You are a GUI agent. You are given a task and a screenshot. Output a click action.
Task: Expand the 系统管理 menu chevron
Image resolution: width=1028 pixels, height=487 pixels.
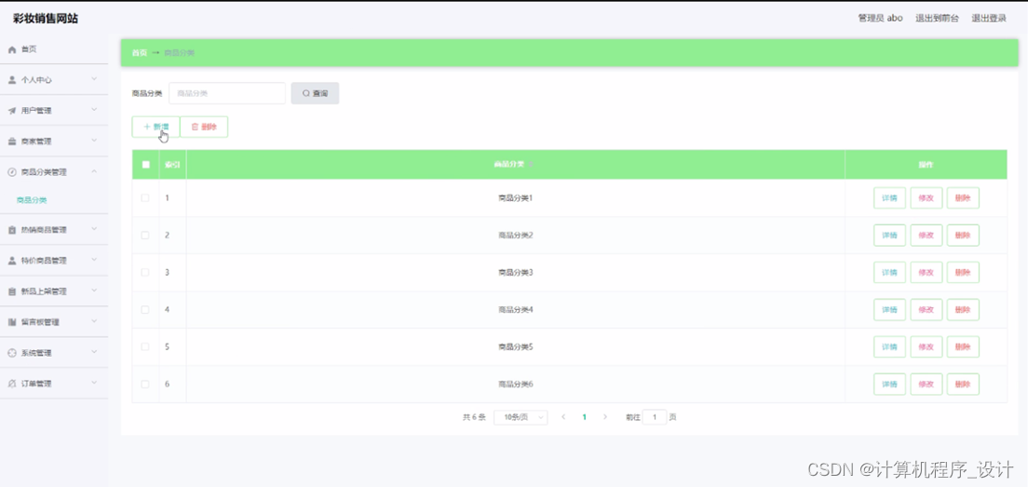[x=94, y=353]
